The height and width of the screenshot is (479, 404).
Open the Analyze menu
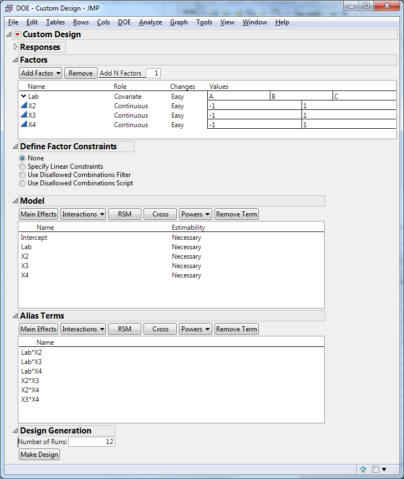(150, 22)
